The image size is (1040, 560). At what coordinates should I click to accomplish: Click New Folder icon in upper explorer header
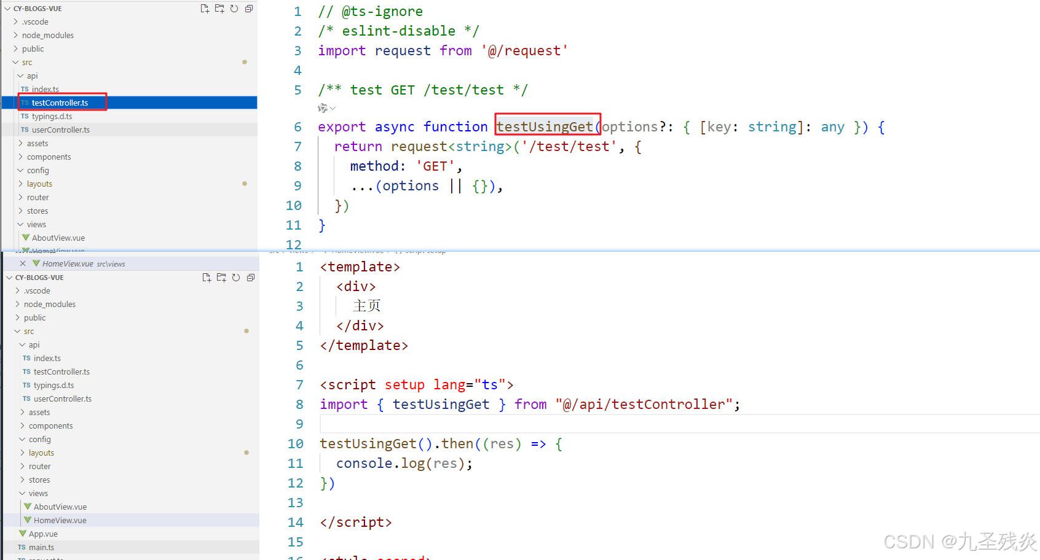pos(219,9)
